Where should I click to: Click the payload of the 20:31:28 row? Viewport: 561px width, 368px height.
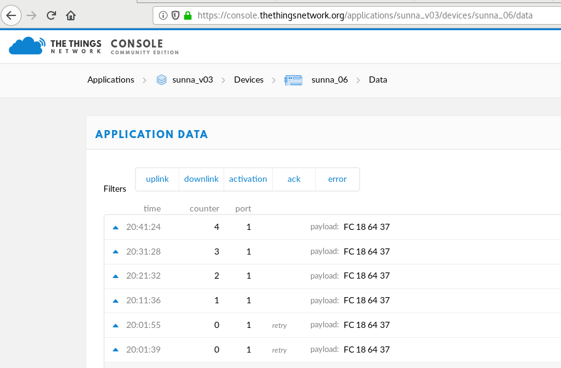[367, 251]
